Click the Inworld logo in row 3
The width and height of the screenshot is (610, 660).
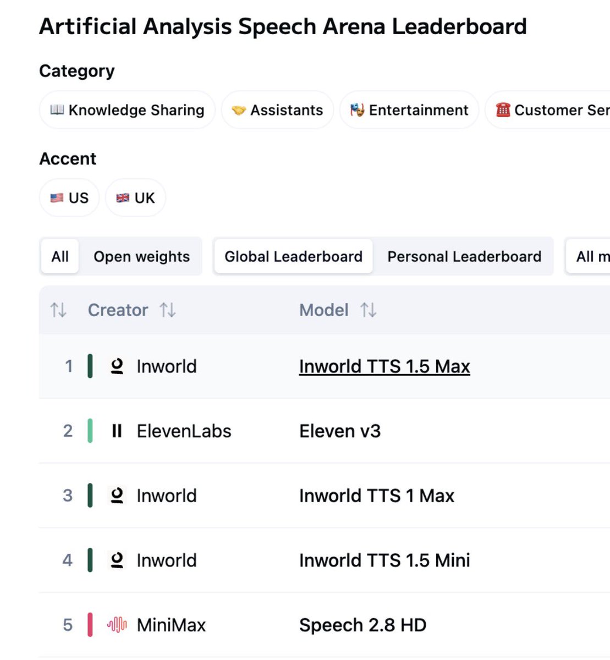pyautogui.click(x=117, y=496)
